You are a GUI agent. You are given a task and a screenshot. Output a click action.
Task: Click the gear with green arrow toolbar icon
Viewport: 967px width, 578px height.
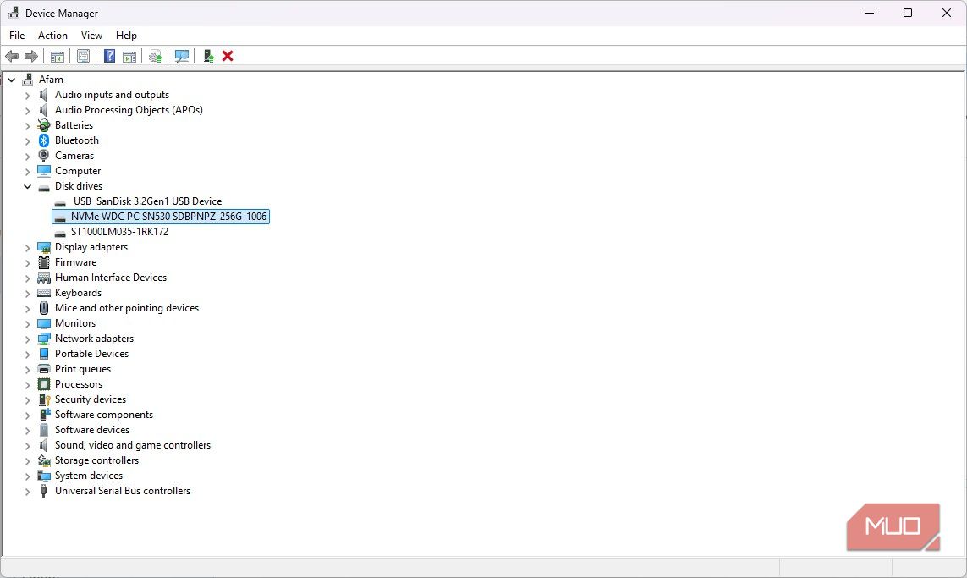156,56
